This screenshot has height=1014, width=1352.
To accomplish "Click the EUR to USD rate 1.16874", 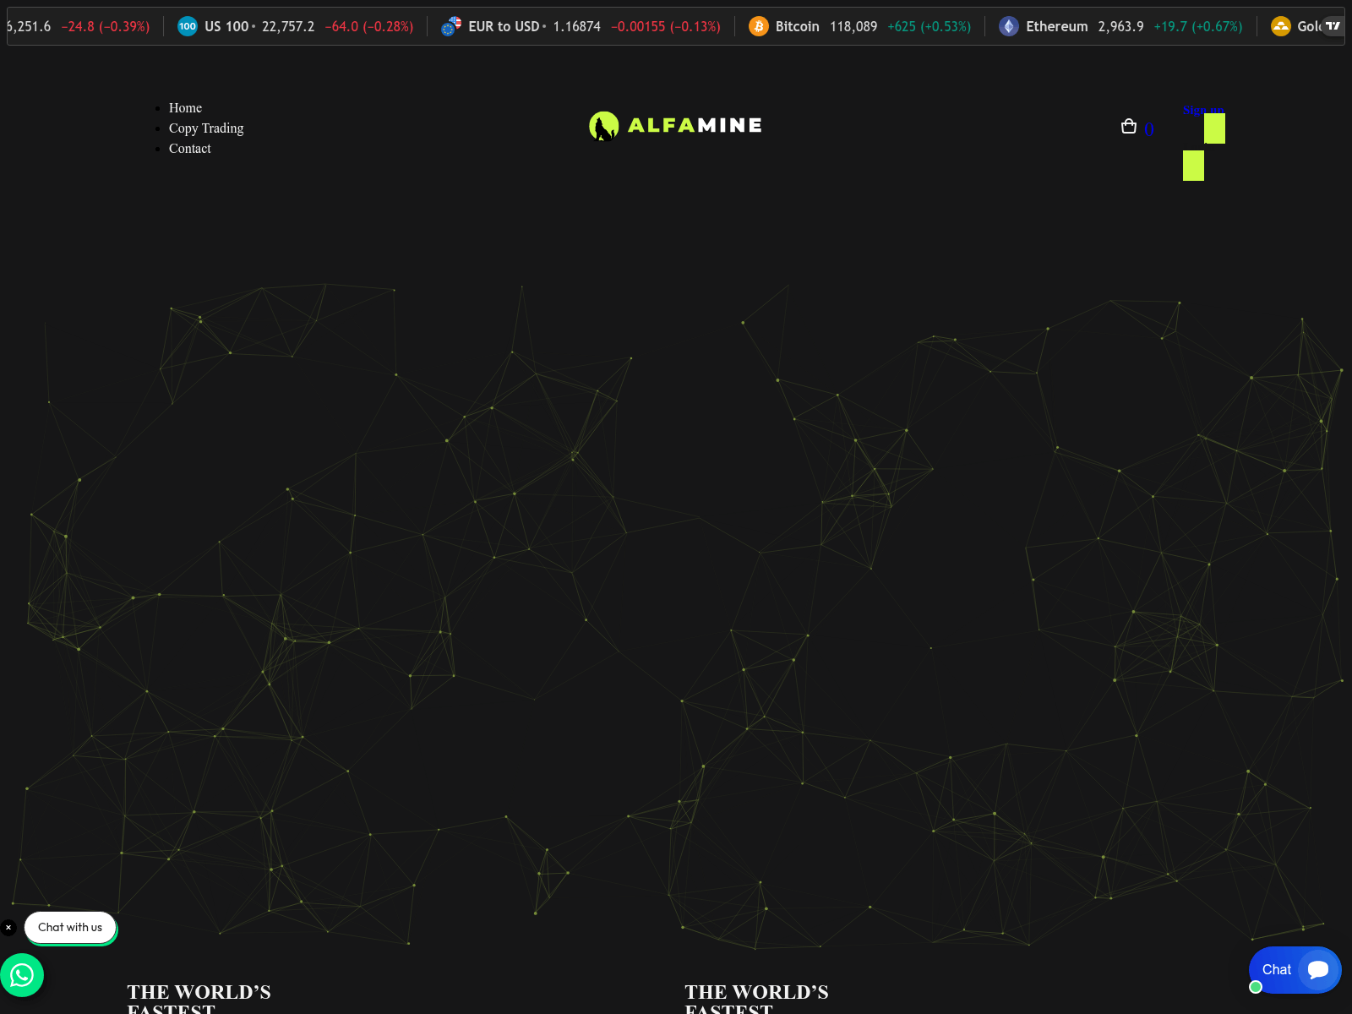I will (576, 26).
